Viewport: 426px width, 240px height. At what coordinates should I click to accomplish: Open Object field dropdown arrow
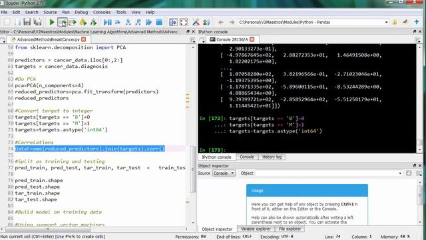tap(400, 173)
